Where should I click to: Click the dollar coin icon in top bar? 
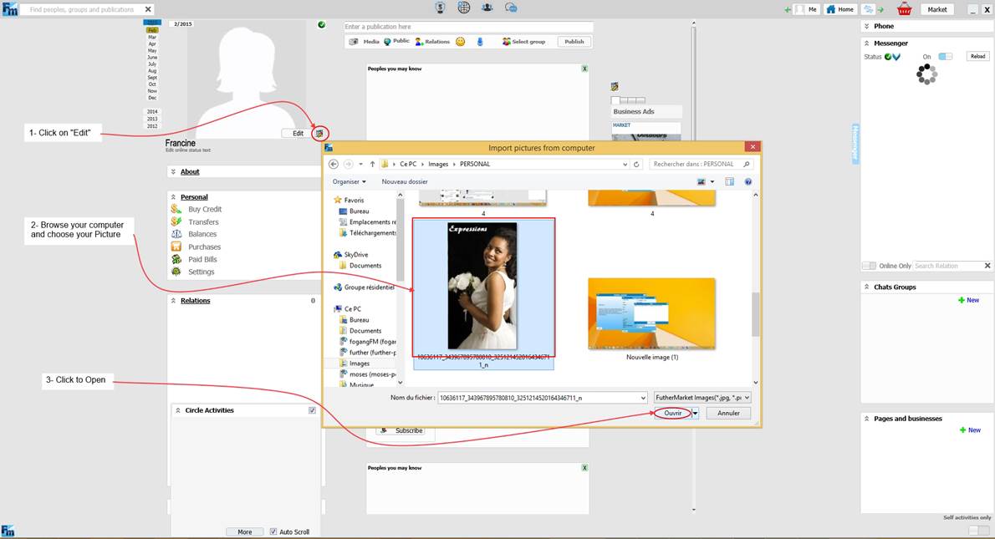pos(441,8)
